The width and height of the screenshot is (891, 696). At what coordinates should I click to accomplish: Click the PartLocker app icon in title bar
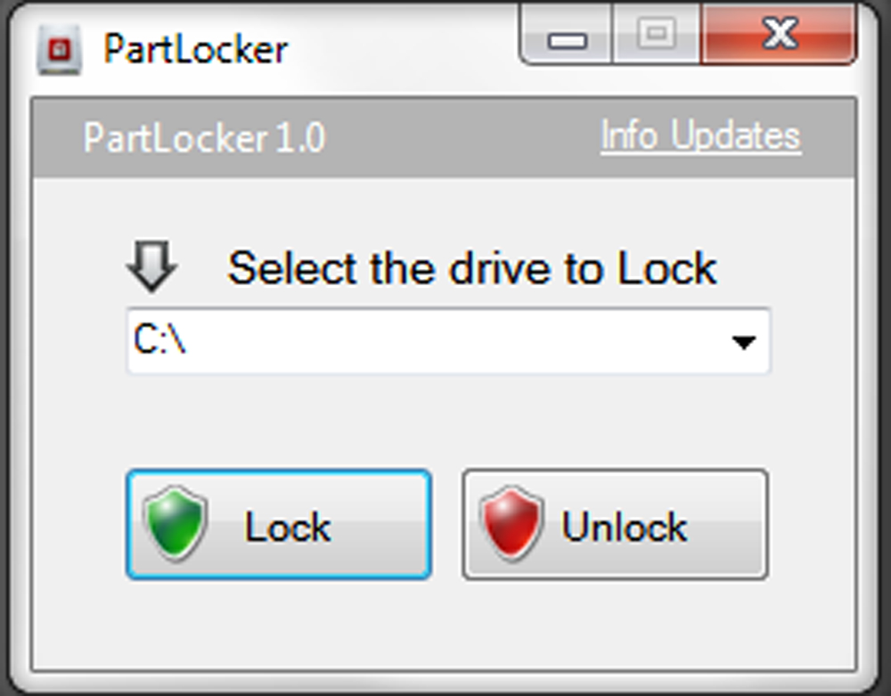[59, 49]
